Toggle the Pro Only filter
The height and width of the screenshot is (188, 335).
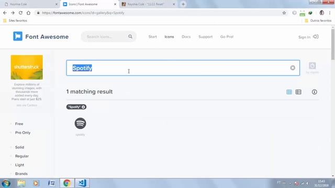point(23,133)
